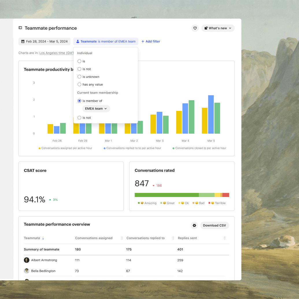
Task: Click the green 3% increase indicator
Action: click(x=53, y=200)
